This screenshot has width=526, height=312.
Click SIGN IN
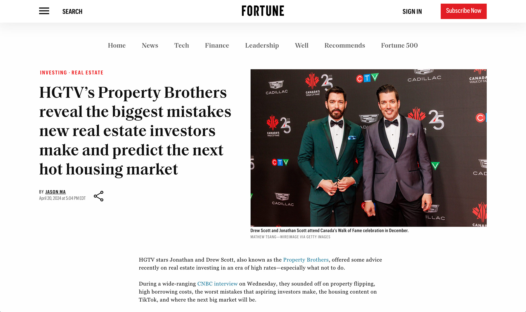tap(412, 12)
